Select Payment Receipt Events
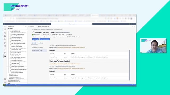 click(16, 53)
